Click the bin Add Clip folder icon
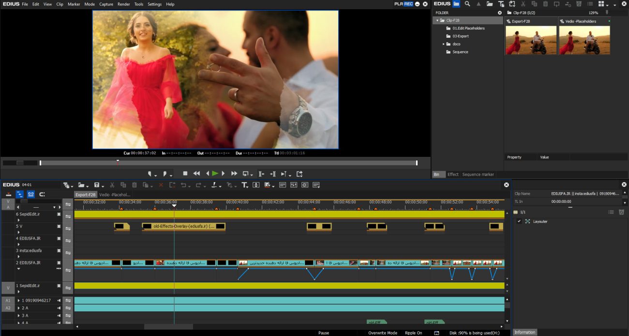Viewport: 629px width, 336px height. tap(490, 4)
